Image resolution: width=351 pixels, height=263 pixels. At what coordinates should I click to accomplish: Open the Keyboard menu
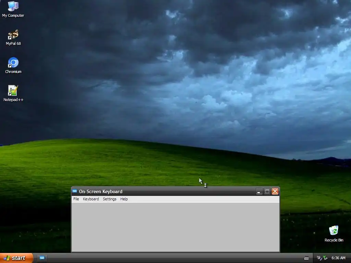point(90,199)
